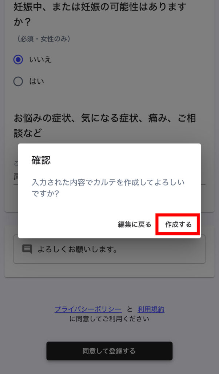Viewport: 219px width, 374px height.
Task: Click the 妊娠中 question heading
Action: (100, 15)
